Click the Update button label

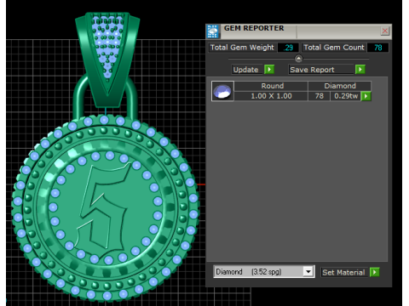pyautogui.click(x=245, y=70)
